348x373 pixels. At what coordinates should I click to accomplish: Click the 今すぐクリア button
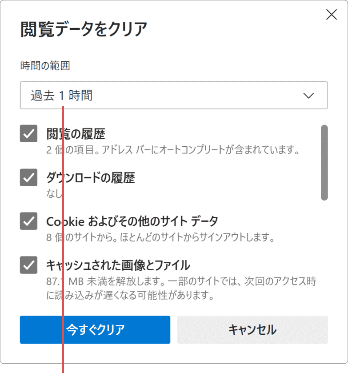95,330
